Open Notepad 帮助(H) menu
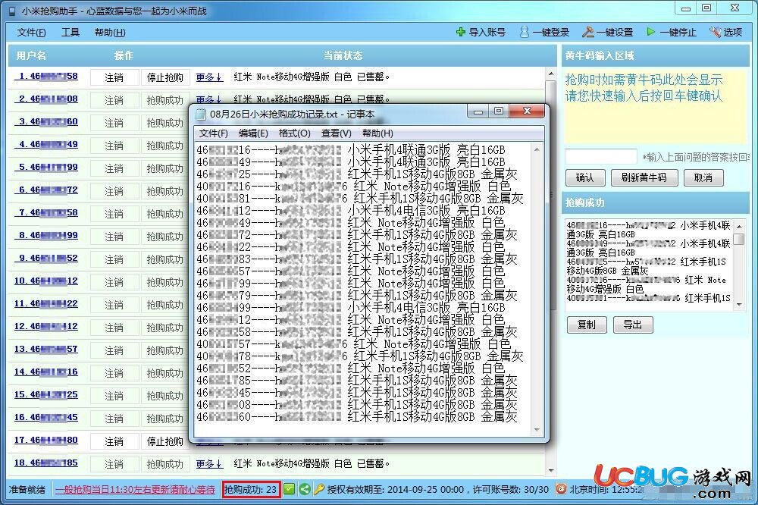Image resolution: width=758 pixels, height=505 pixels. click(x=377, y=133)
